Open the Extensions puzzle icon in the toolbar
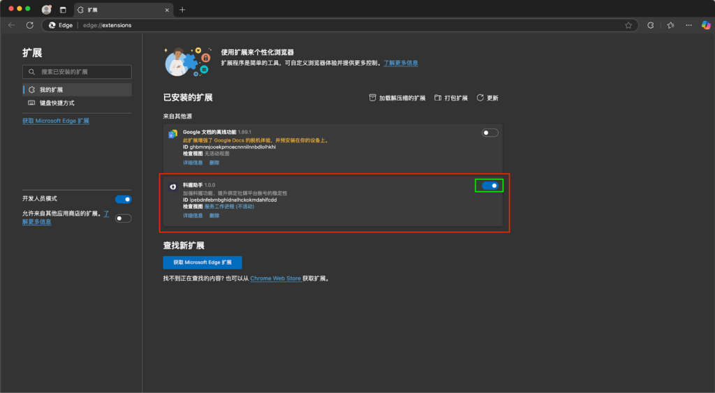715x393 pixels. tap(651, 25)
